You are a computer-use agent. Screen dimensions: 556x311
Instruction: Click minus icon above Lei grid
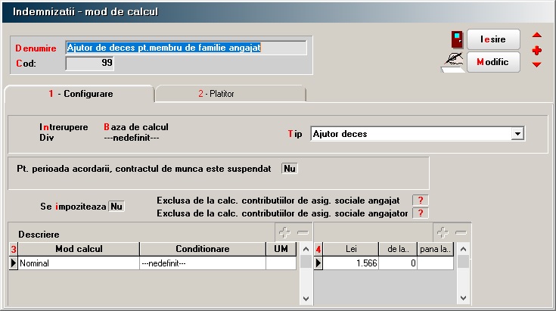tap(461, 232)
